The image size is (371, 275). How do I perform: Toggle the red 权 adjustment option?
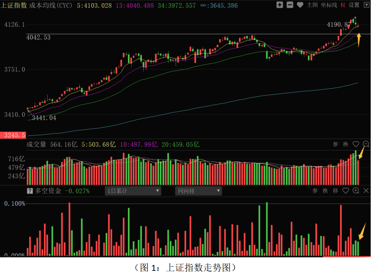[x=343, y=5]
